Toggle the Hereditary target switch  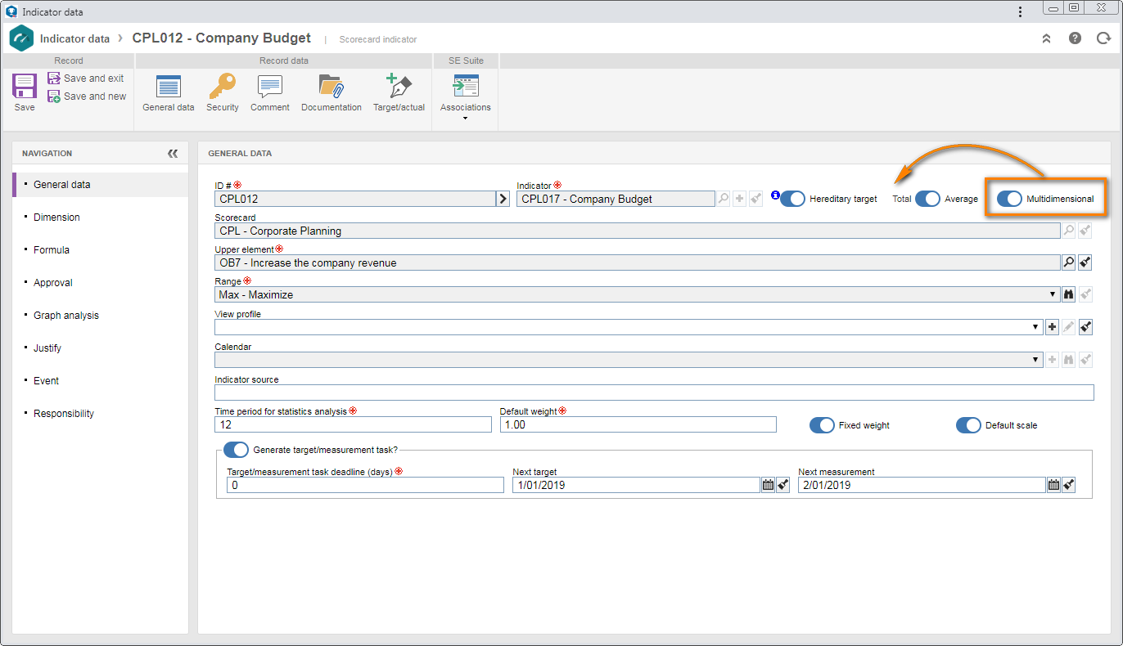pyautogui.click(x=792, y=199)
